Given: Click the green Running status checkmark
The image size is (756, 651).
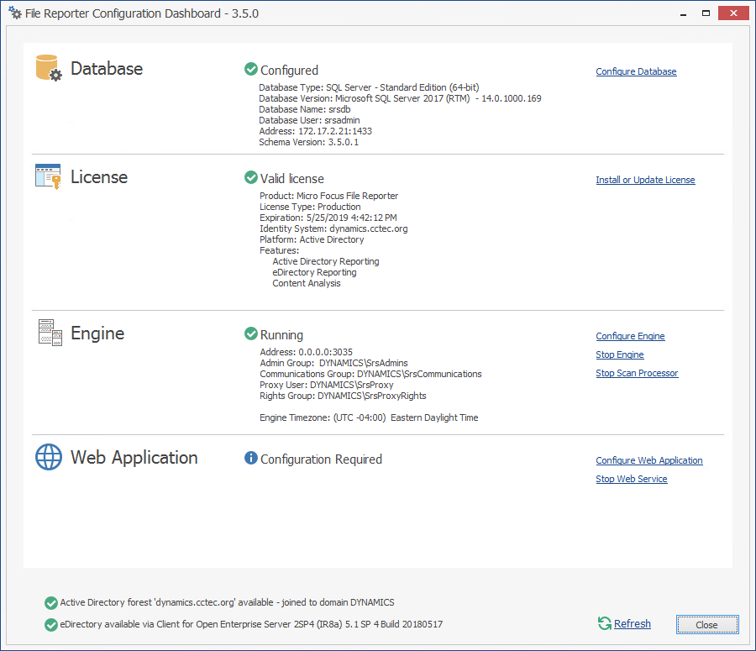Looking at the screenshot, I should 250,334.
